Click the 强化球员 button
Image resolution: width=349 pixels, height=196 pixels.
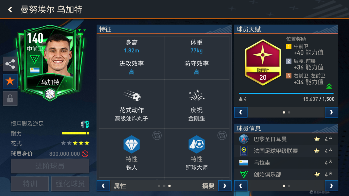[70, 184]
